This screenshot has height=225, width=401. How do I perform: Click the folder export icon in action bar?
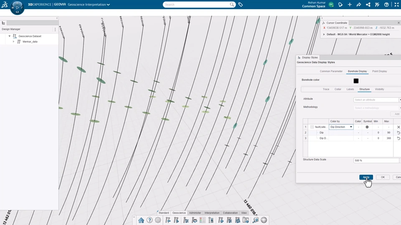pos(246,220)
